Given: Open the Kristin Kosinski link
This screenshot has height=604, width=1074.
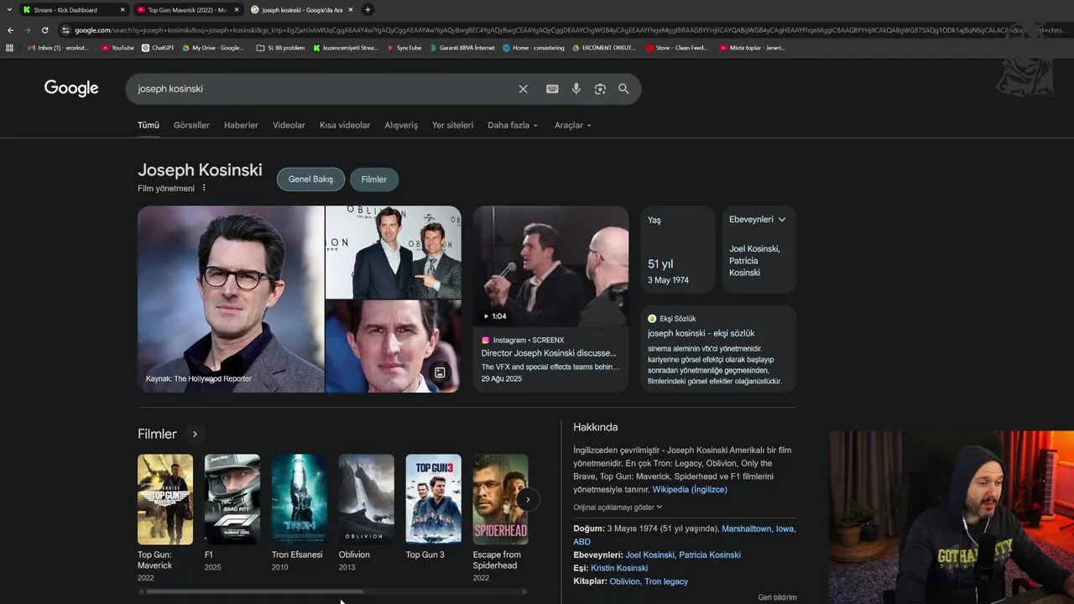Looking at the screenshot, I should point(619,568).
